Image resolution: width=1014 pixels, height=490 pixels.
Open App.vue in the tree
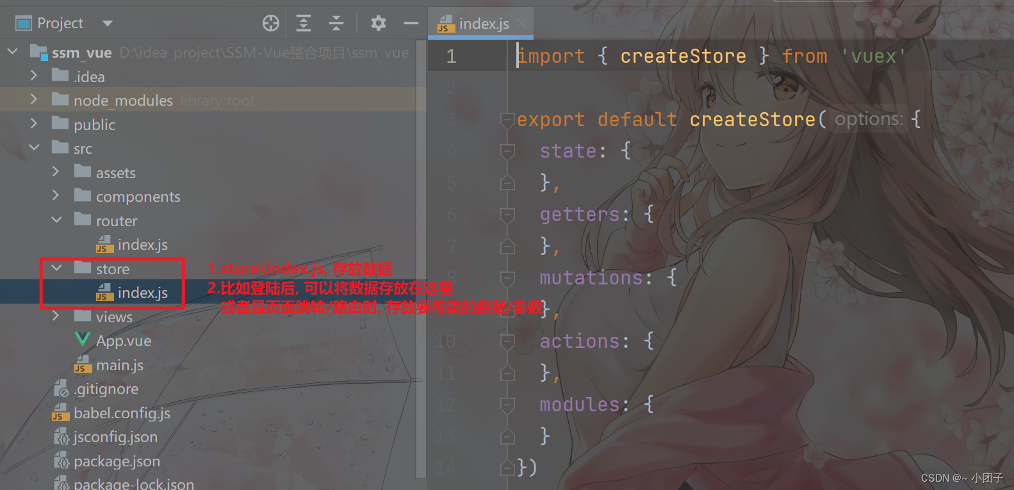coord(124,341)
